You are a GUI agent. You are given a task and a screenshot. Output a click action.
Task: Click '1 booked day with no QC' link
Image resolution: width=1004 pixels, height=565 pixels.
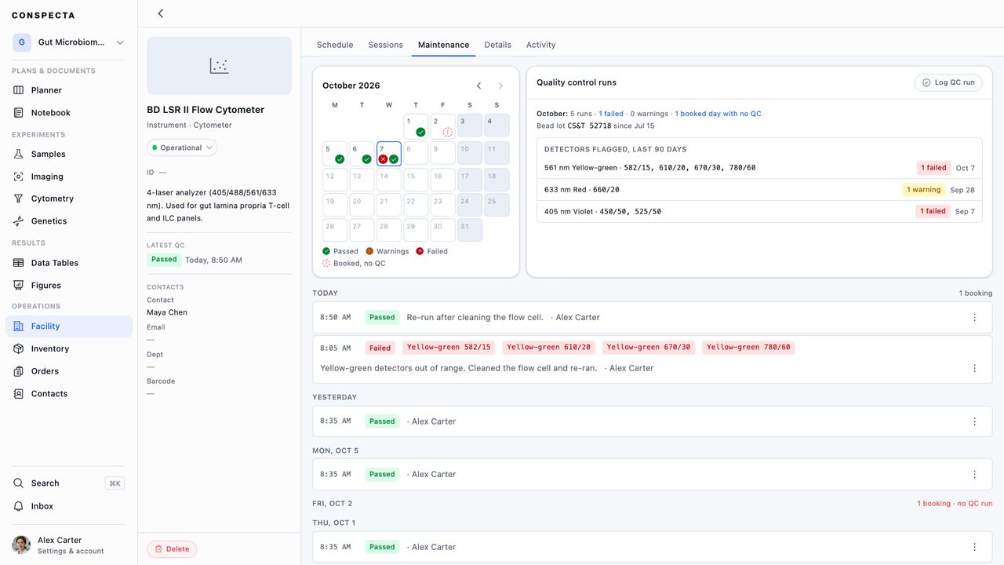(718, 114)
